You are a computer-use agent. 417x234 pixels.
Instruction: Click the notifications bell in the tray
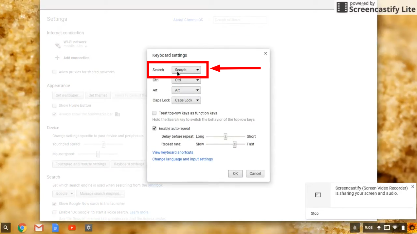click(354, 227)
